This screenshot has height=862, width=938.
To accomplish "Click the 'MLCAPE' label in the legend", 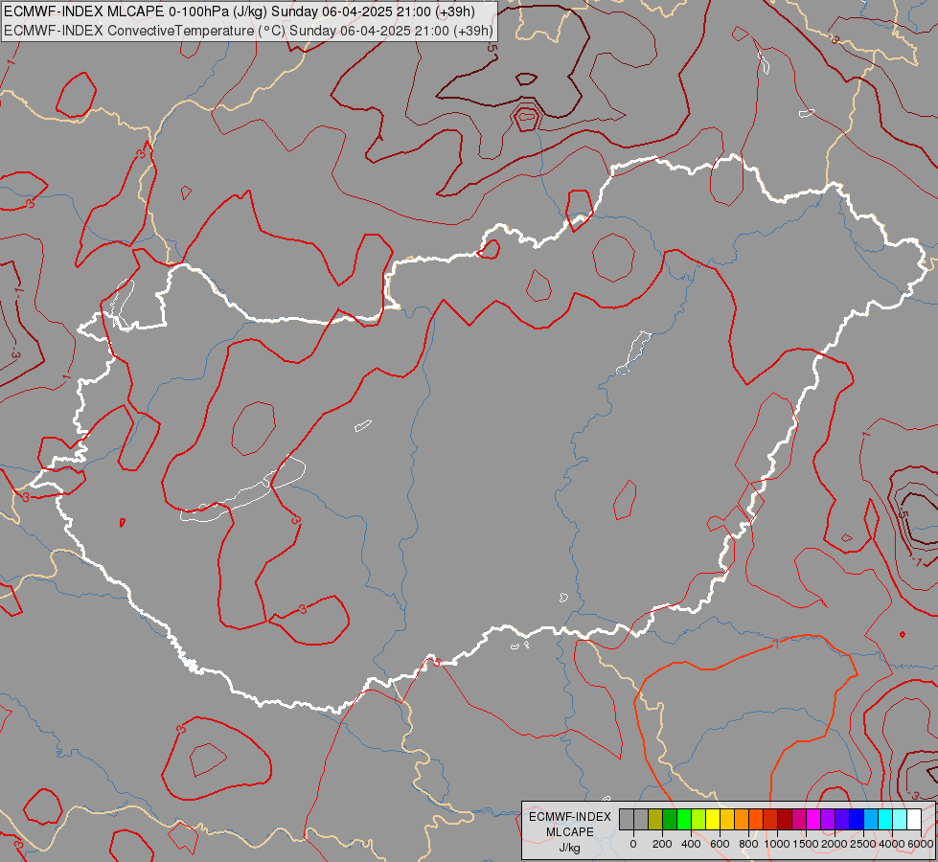I will coord(570,832).
